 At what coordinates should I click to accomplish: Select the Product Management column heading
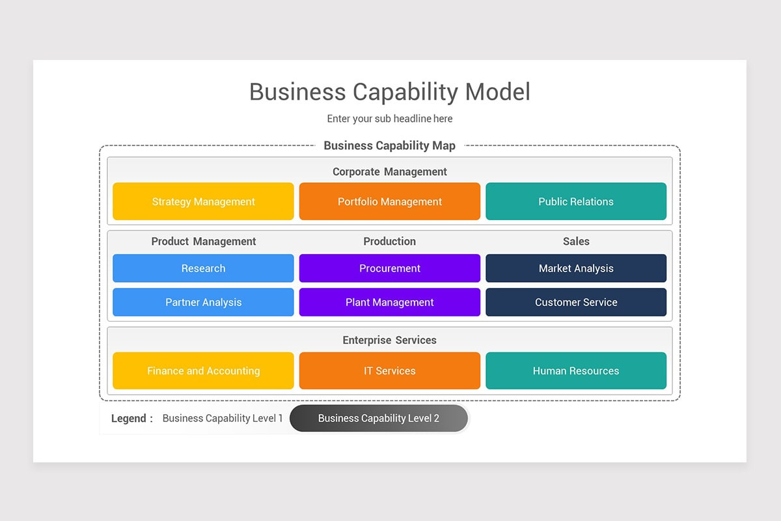tap(203, 241)
